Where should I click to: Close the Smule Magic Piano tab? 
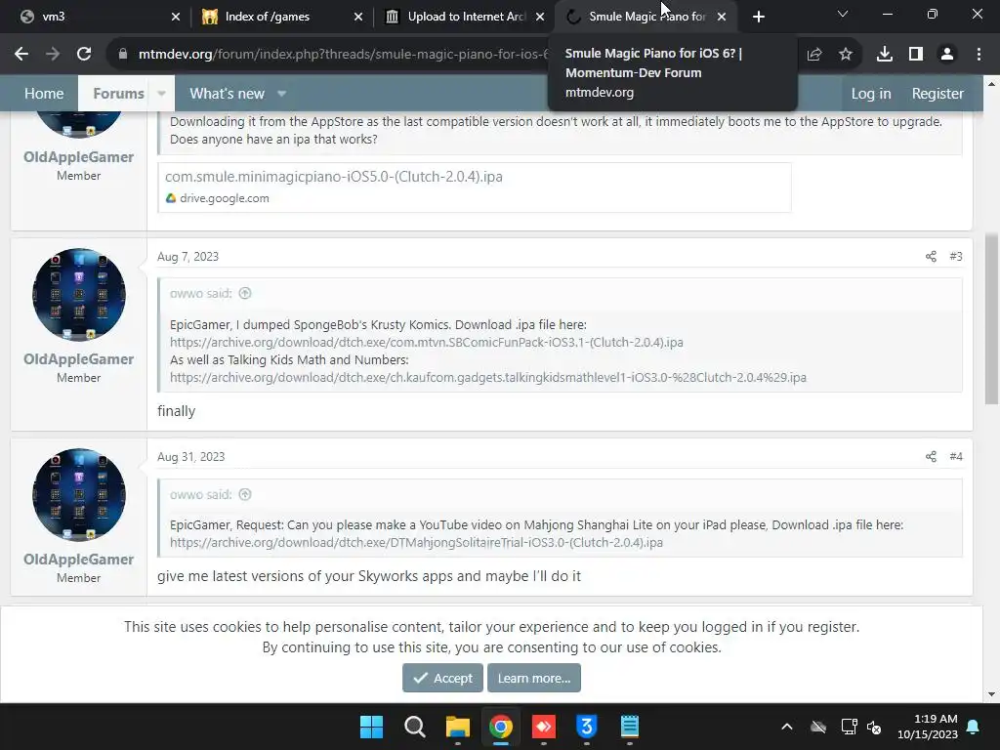point(722,18)
